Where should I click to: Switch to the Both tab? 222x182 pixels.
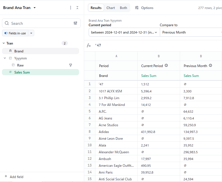(x=124, y=8)
